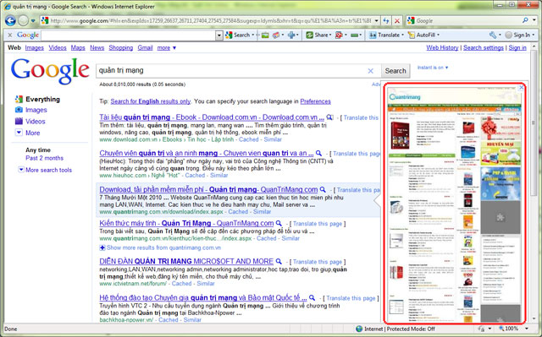The image size is (542, 337).
Task: Click the Google Toolbar Search button
Action: point(240,35)
